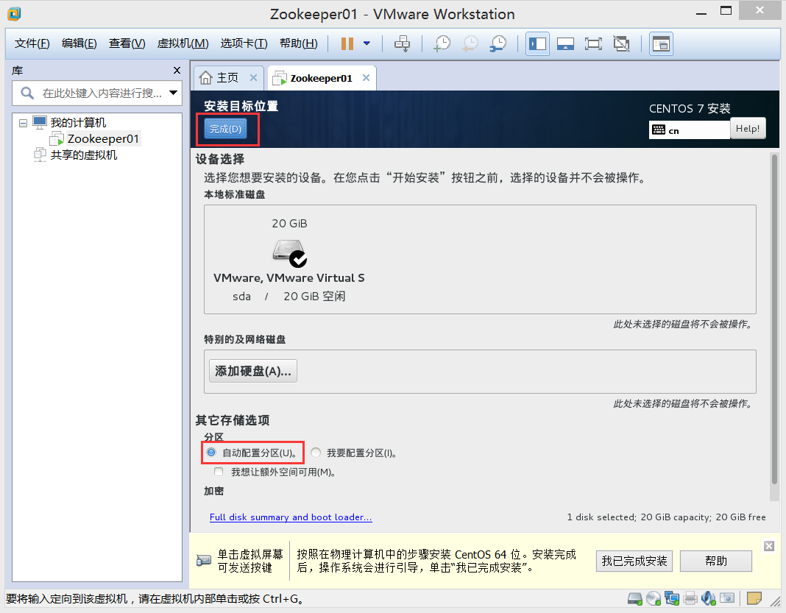The width and height of the screenshot is (786, 613).
Task: Click the message log note icon
Action: click(754, 598)
